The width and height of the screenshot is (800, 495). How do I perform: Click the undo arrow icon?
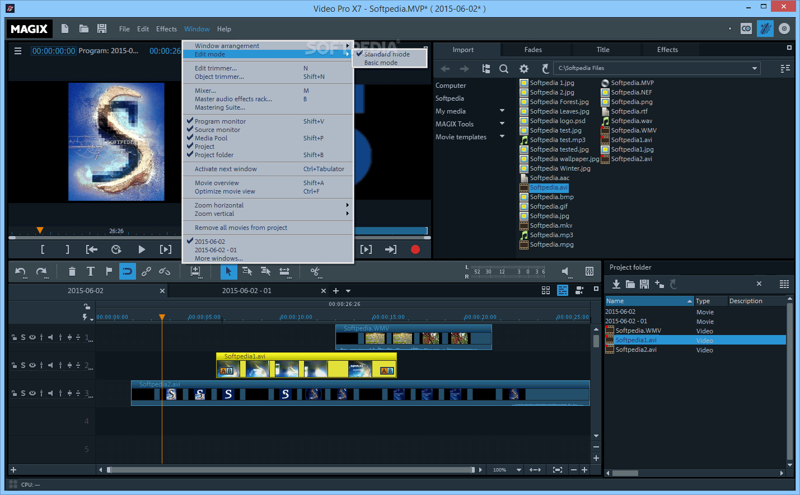tap(21, 272)
